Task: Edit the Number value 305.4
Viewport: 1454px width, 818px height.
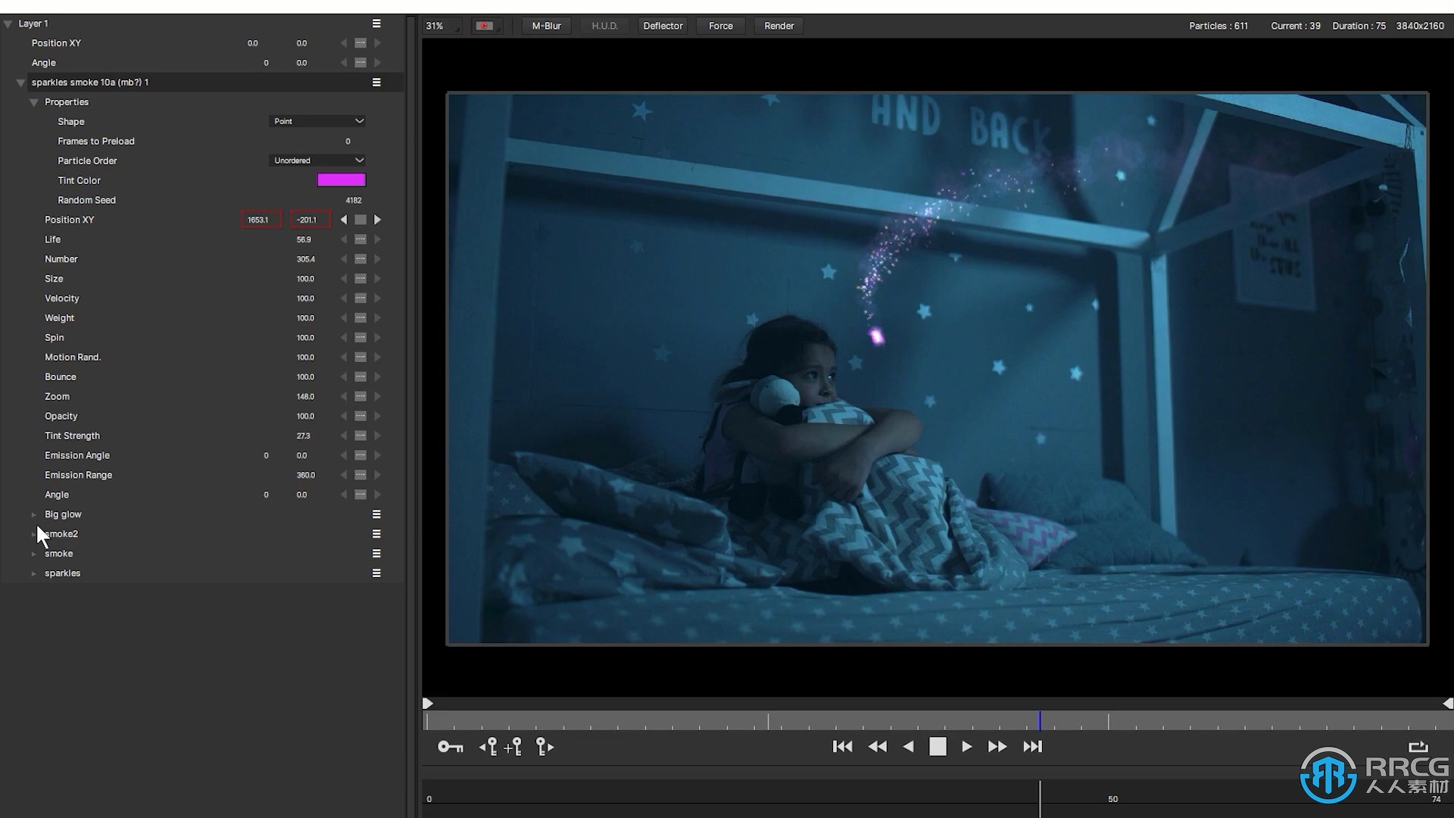Action: click(306, 259)
